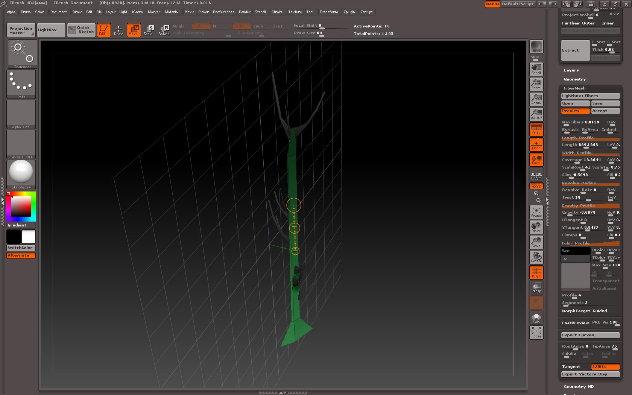Select the Frame icon to frame the mesh
The image size is (632, 395).
point(536,212)
